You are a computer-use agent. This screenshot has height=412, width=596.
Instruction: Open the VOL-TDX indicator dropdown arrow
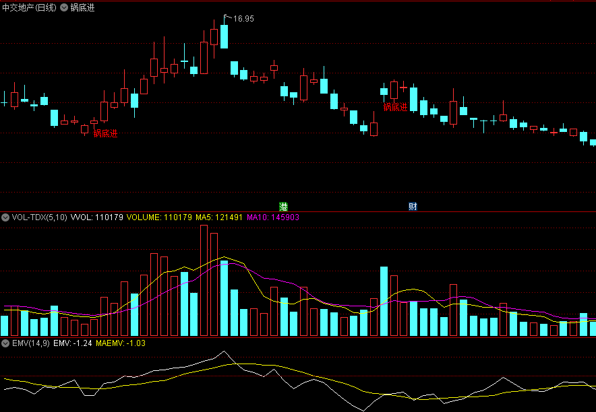[5, 217]
